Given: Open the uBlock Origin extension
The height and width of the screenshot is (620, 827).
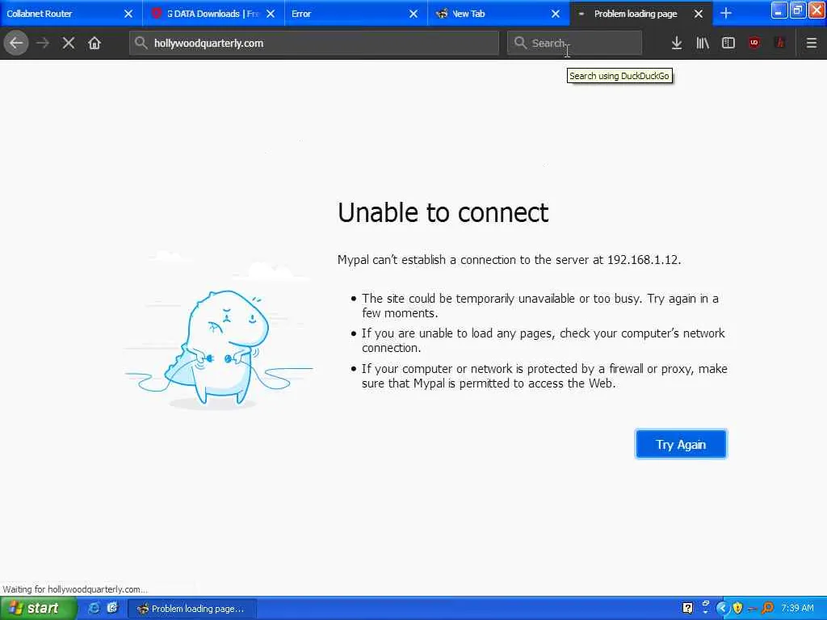Looking at the screenshot, I should (x=754, y=44).
